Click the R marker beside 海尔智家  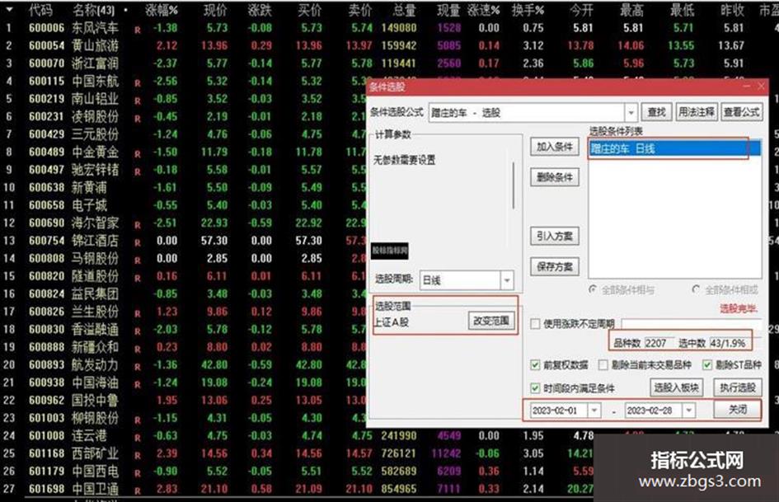point(138,225)
